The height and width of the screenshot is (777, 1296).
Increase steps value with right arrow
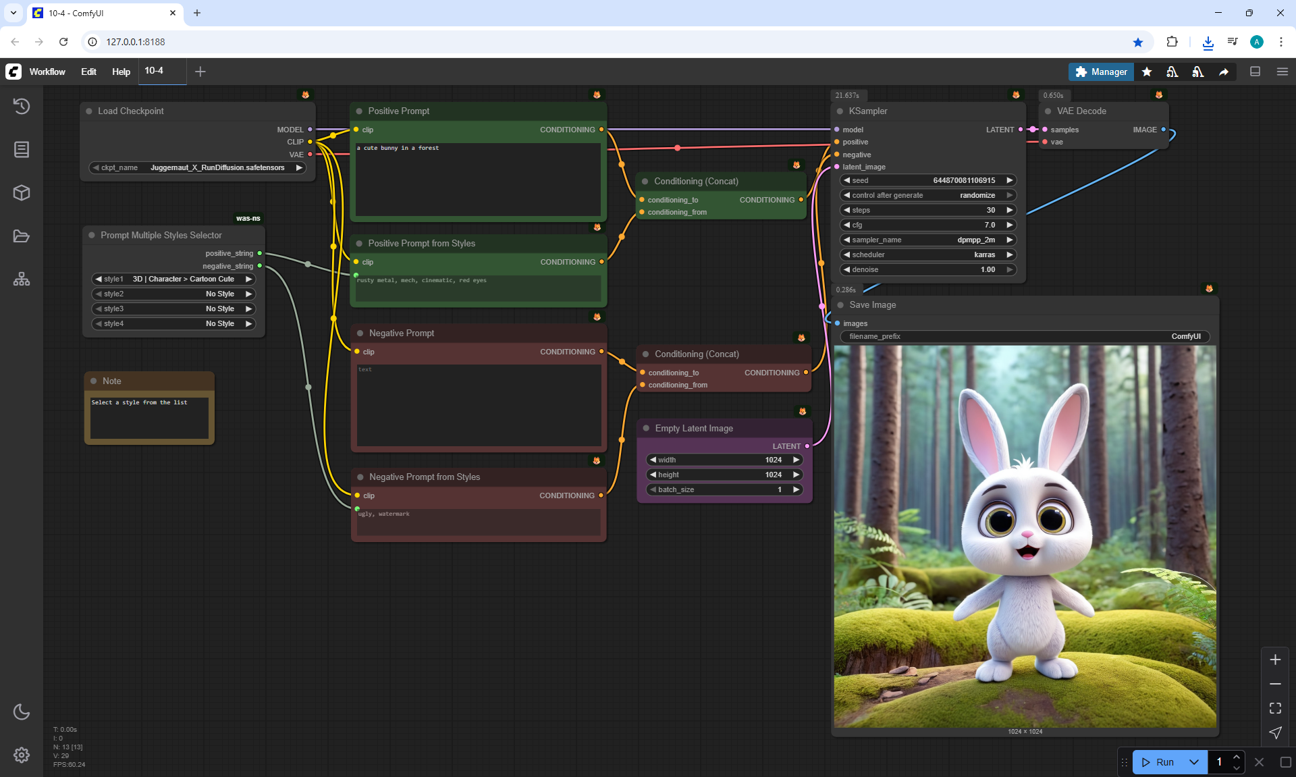(1010, 210)
